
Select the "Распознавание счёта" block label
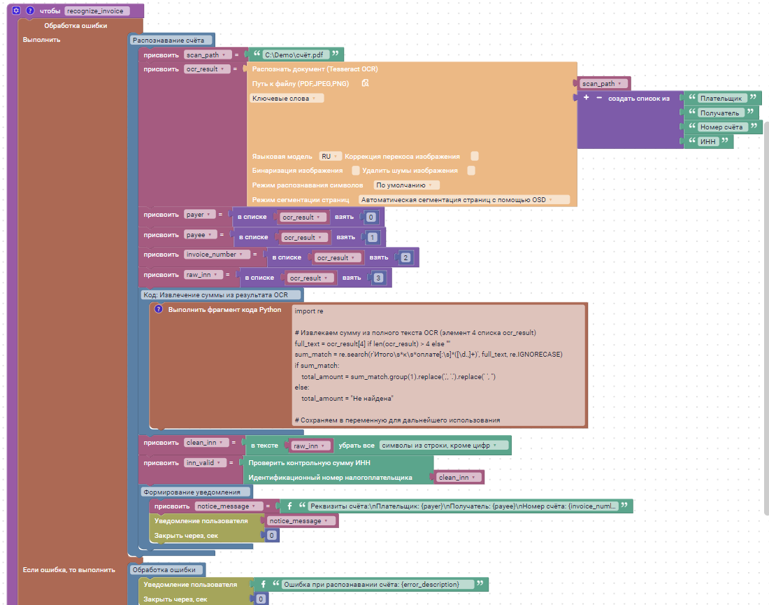pyautogui.click(x=171, y=41)
